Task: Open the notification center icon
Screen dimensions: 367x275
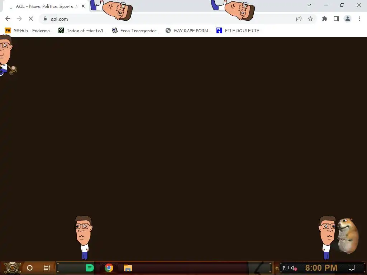Action: click(352, 268)
